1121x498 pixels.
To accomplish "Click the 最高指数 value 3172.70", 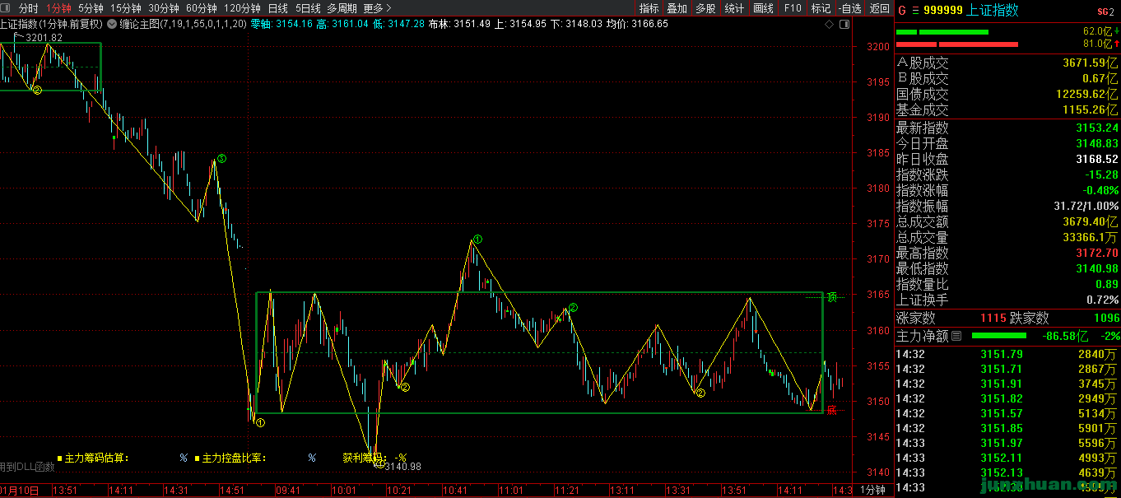I will 1097,253.
